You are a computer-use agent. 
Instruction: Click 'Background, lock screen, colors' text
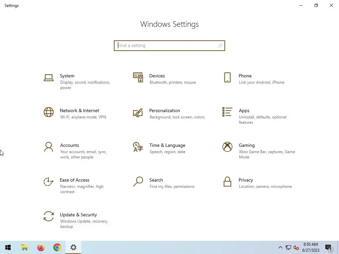click(177, 117)
